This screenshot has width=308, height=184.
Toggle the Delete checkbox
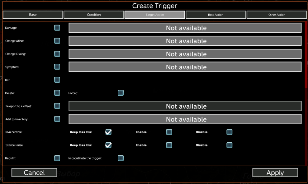[x=57, y=93]
